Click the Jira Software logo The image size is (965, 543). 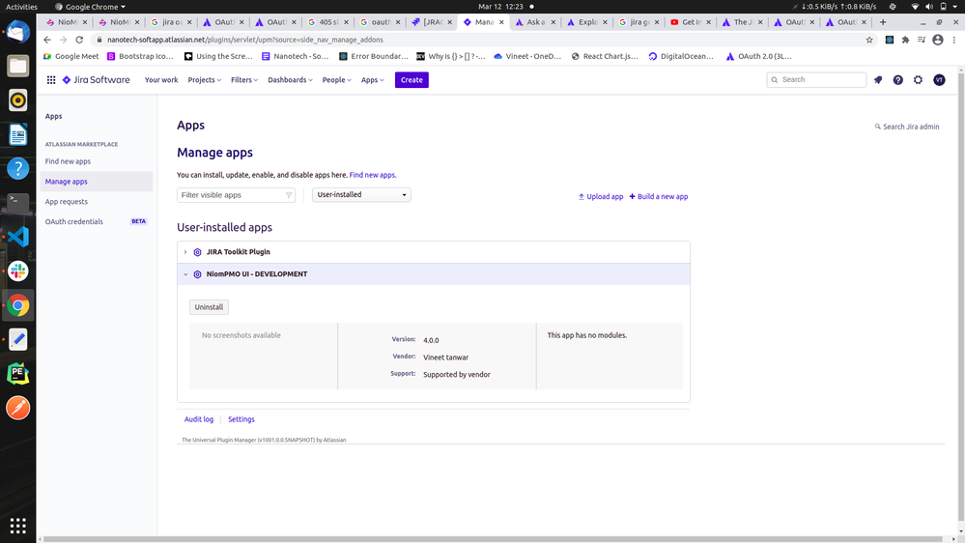tap(96, 80)
